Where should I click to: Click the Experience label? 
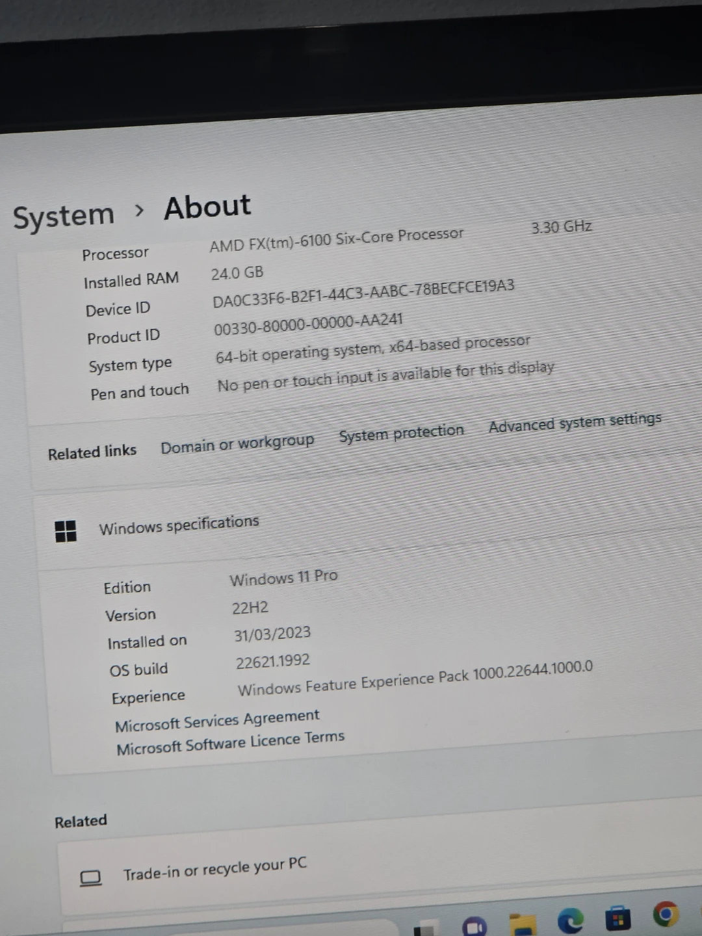[x=148, y=697]
